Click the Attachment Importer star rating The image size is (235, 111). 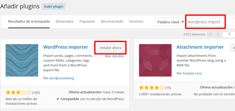pyautogui.click(x=151, y=88)
